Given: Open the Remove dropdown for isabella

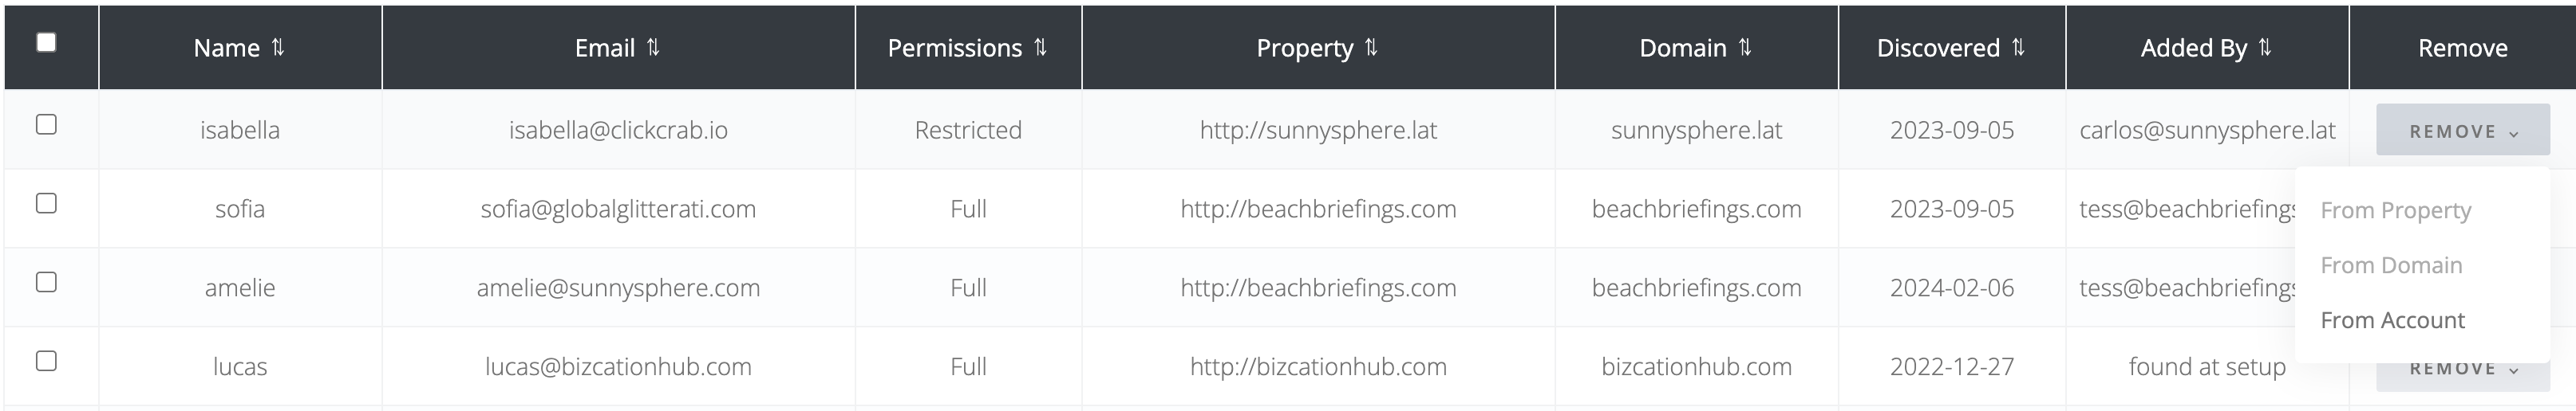Looking at the screenshot, I should [2462, 131].
